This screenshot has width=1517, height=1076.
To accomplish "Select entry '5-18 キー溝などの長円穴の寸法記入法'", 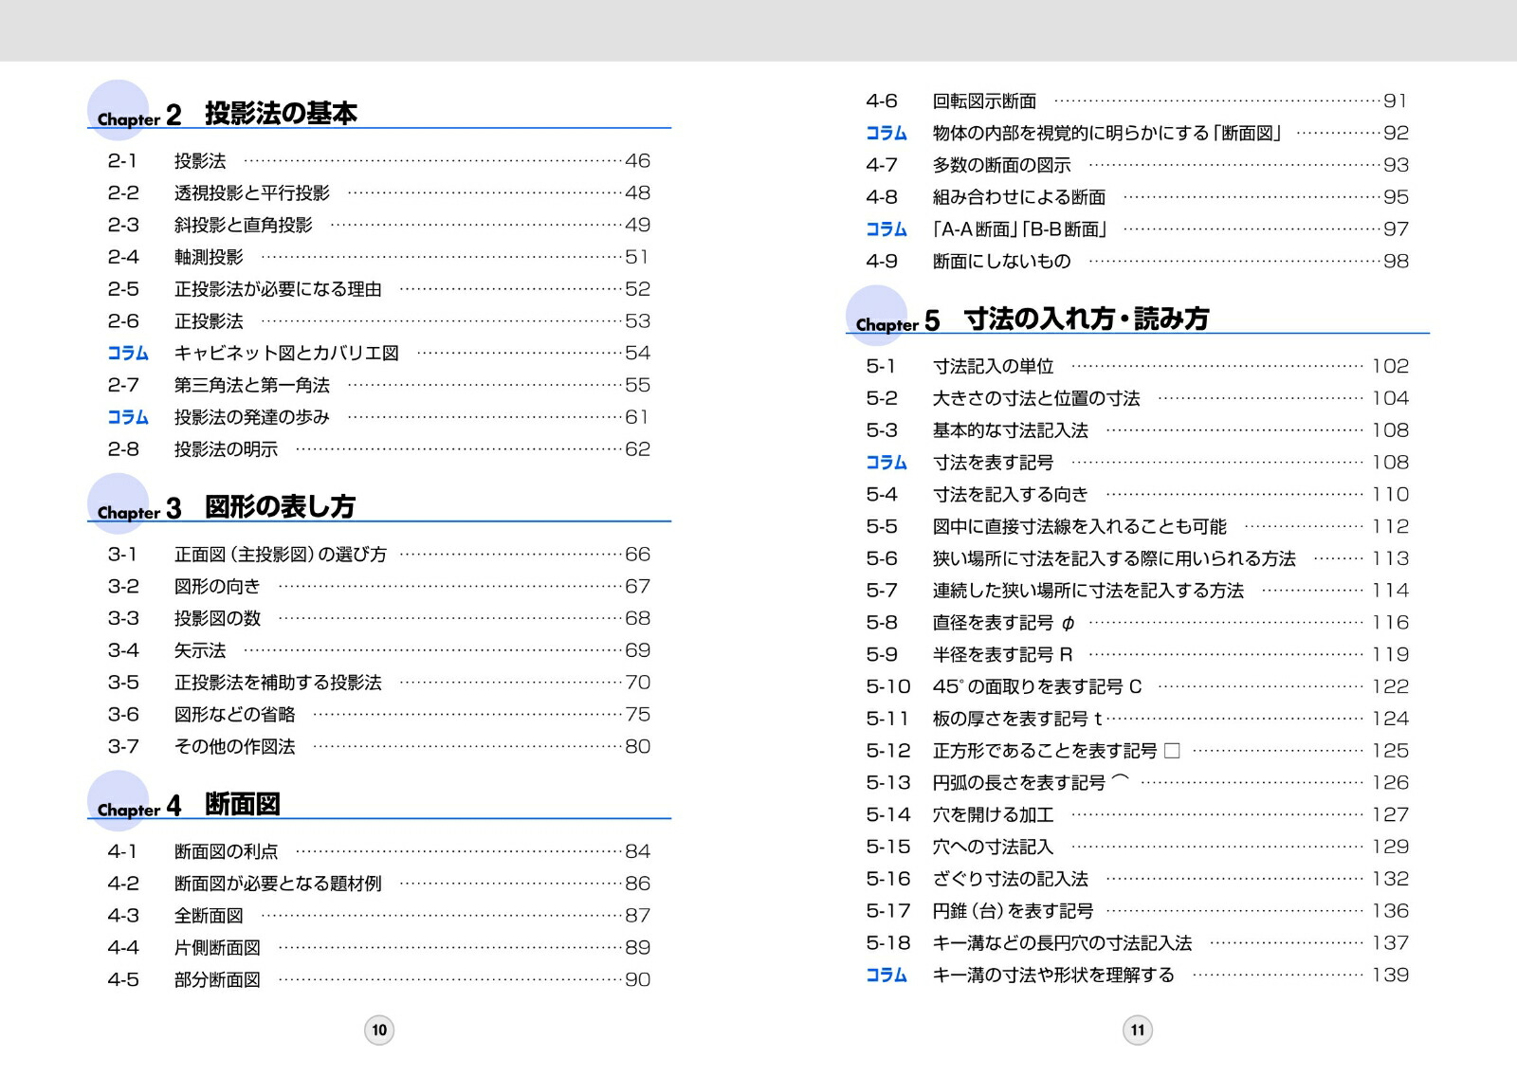I will click(x=1138, y=943).
